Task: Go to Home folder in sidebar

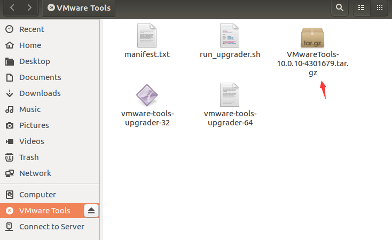Action: click(50, 45)
